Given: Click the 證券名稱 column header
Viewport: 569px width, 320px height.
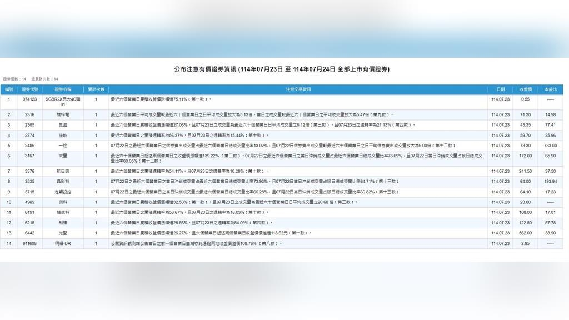Looking at the screenshot, I should pyautogui.click(x=63, y=89).
